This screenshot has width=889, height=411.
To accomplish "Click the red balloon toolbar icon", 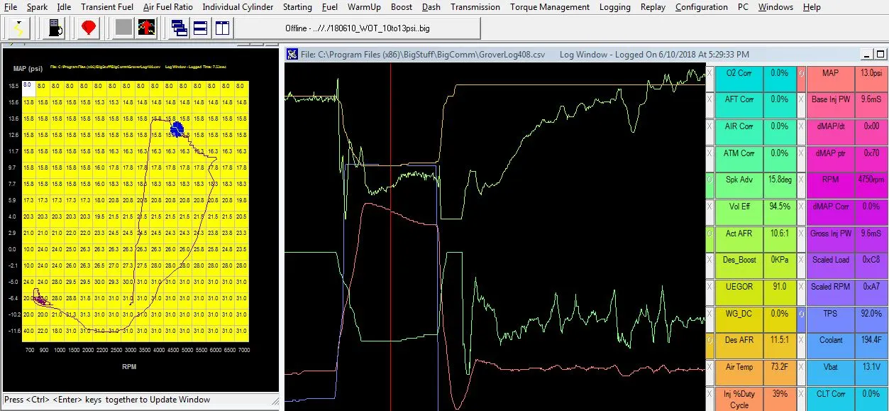I will 89,28.
